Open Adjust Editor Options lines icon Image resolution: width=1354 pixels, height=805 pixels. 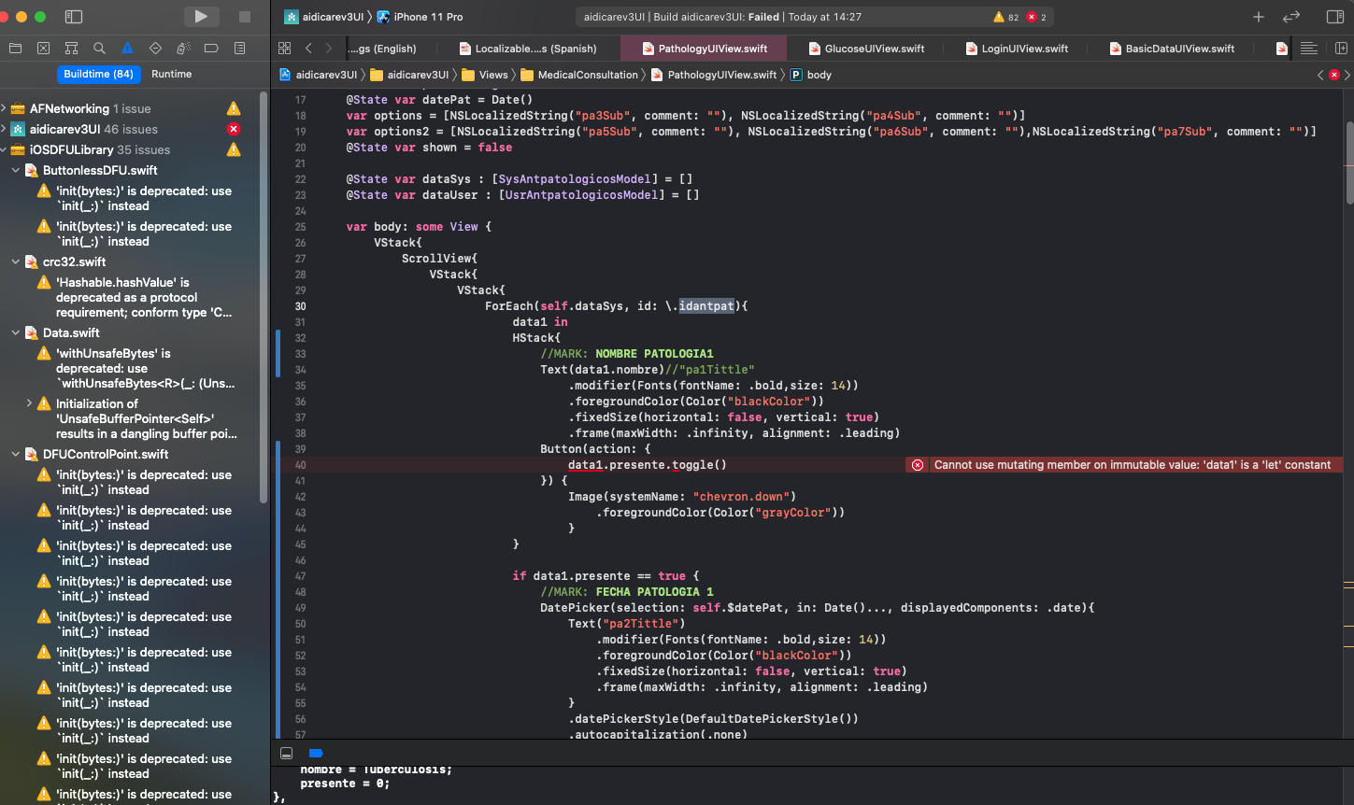point(1309,48)
